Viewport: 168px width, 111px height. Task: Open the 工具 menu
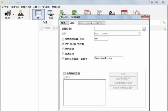36,7
